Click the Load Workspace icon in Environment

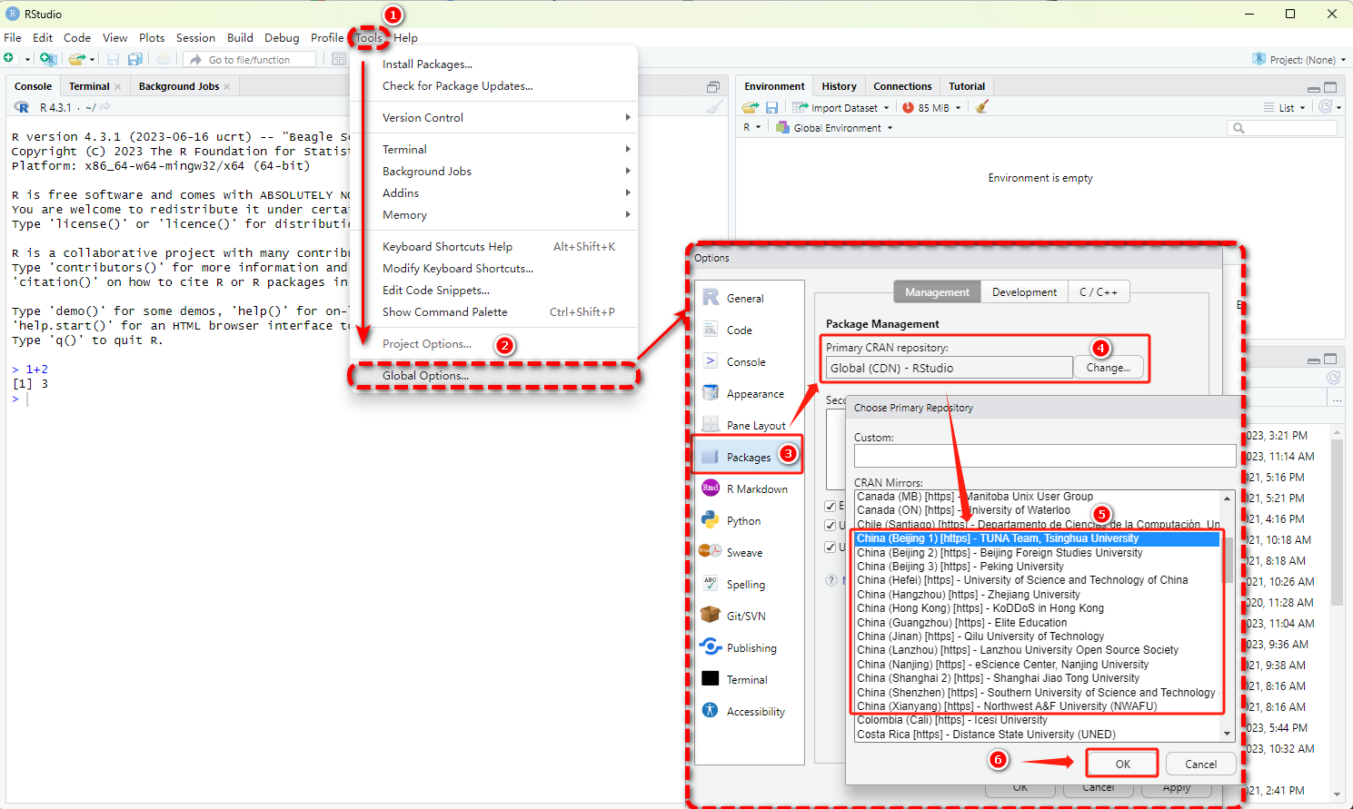point(751,107)
